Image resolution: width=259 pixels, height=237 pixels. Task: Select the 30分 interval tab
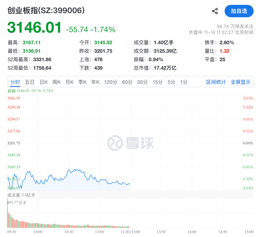coord(142,82)
